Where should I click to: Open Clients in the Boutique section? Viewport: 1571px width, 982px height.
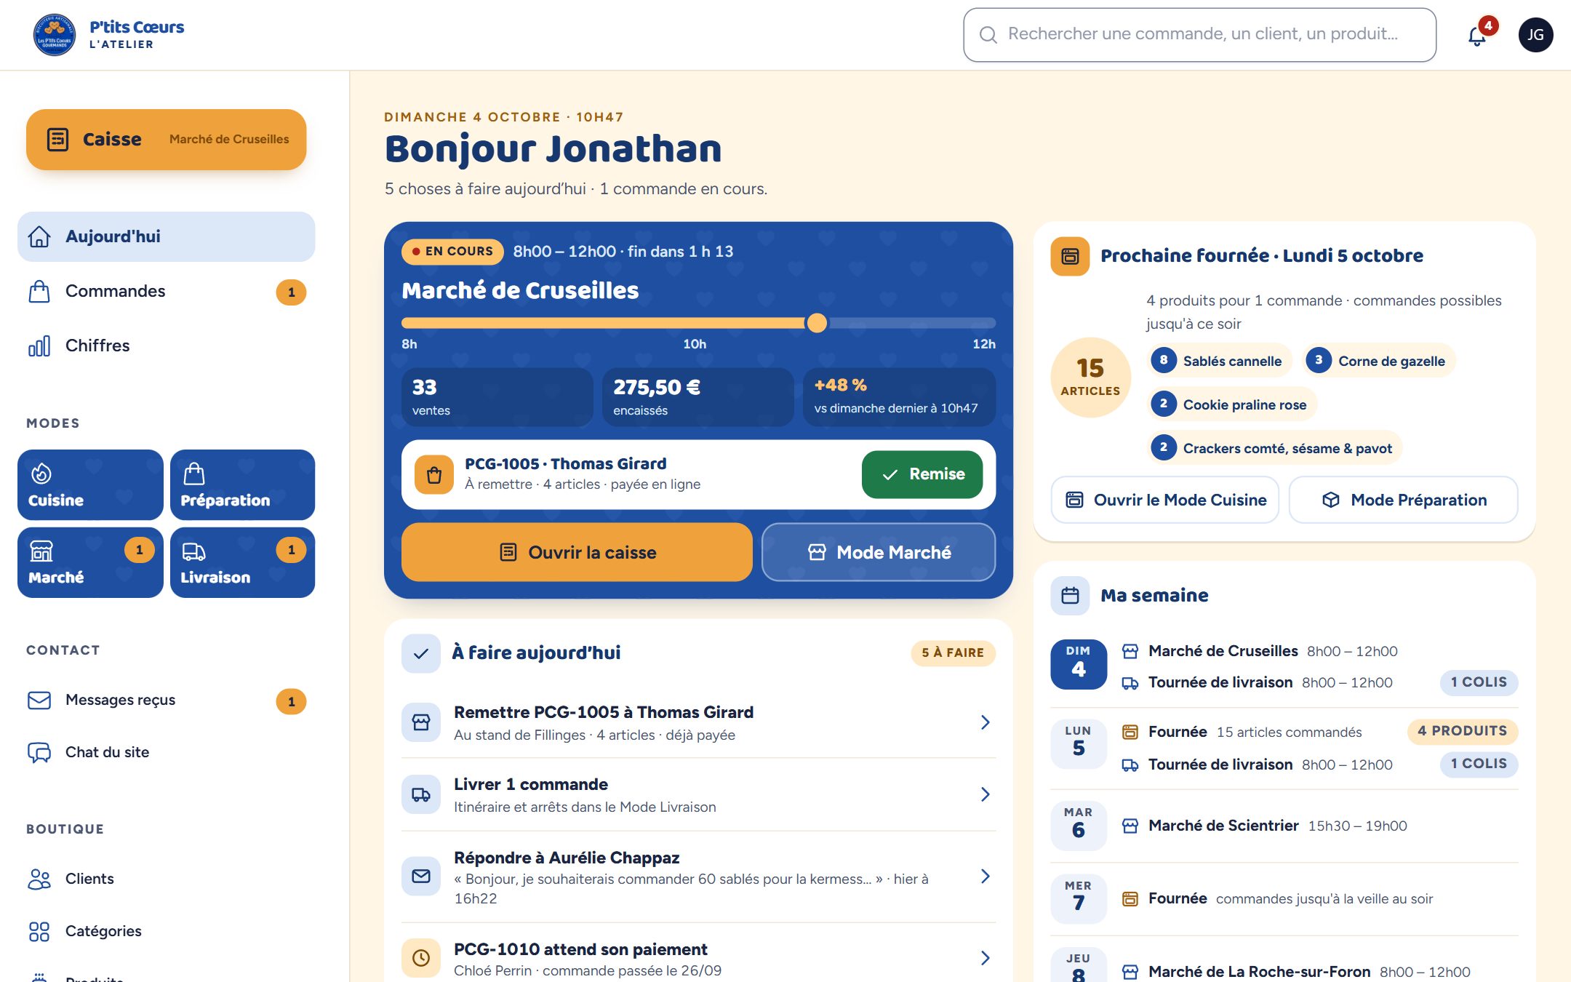click(x=166, y=879)
